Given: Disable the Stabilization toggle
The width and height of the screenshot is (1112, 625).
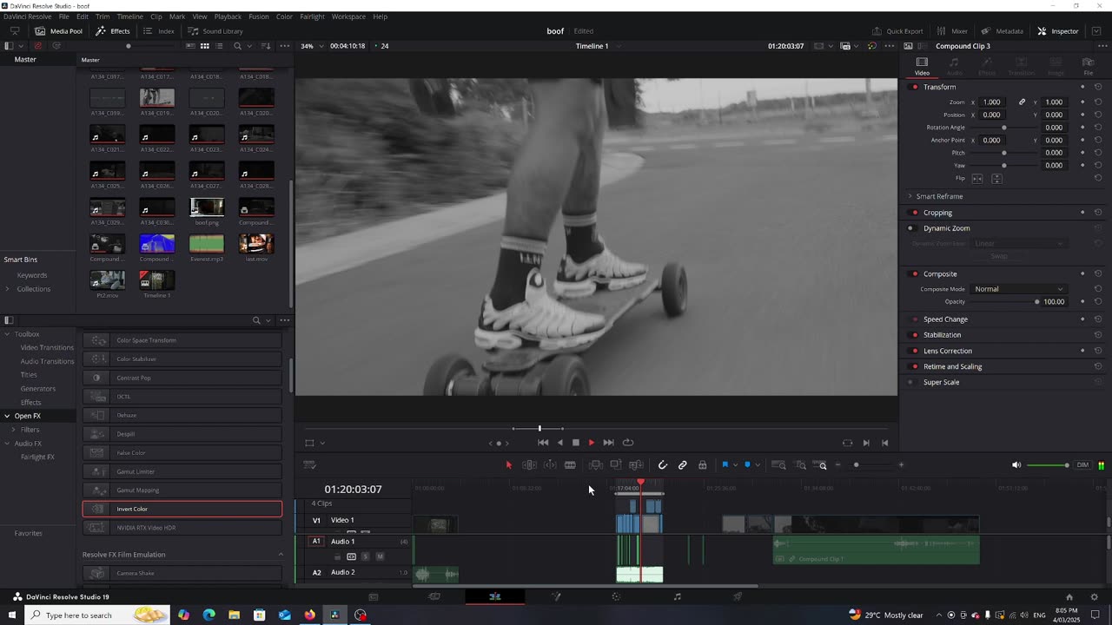Looking at the screenshot, I should pyautogui.click(x=914, y=335).
